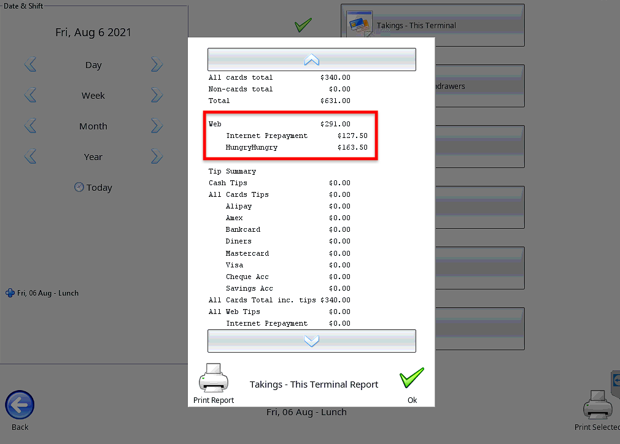
Task: Confirm report with green Ok checkmark
Action: 412,378
